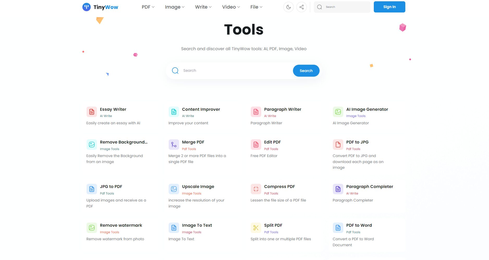Click the Essay Writer tool icon
489x260 pixels.
click(92, 112)
